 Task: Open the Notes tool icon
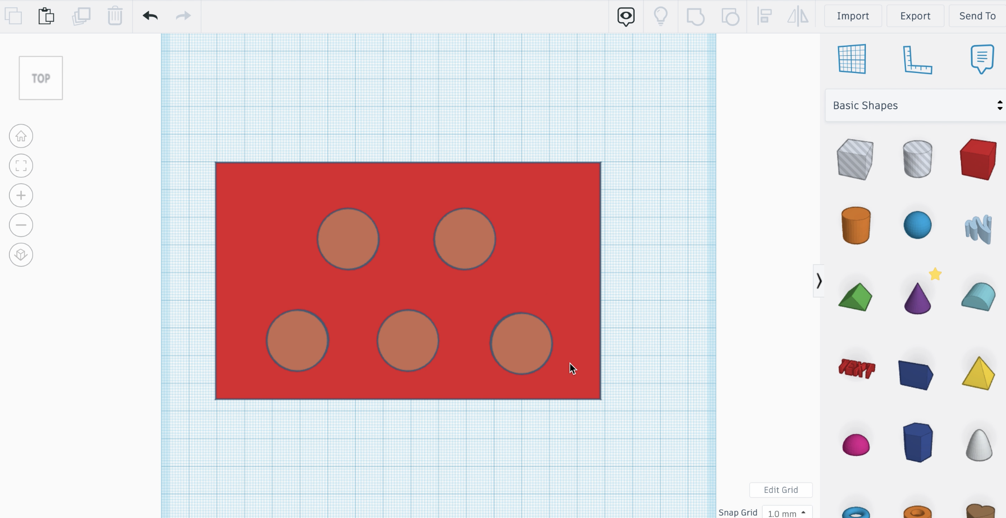(x=982, y=59)
